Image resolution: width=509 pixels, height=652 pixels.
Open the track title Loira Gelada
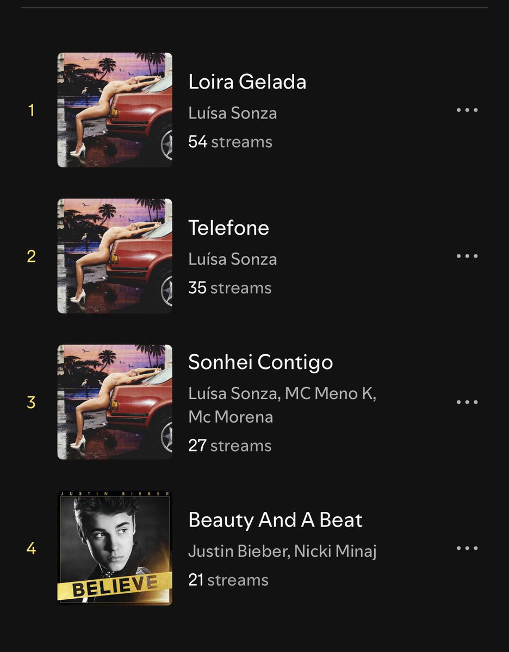click(247, 82)
